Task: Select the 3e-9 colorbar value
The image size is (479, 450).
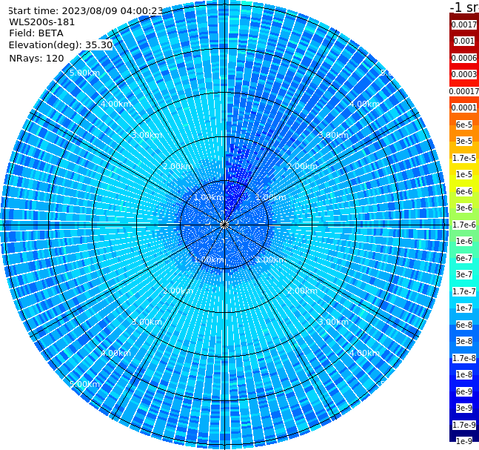Action: 464,408
